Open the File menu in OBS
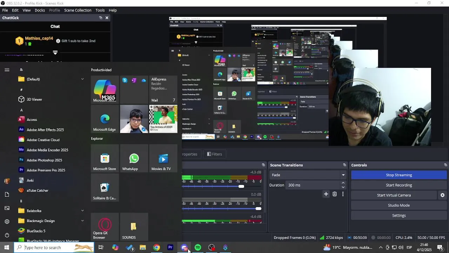The height and width of the screenshot is (253, 449). tap(5, 10)
